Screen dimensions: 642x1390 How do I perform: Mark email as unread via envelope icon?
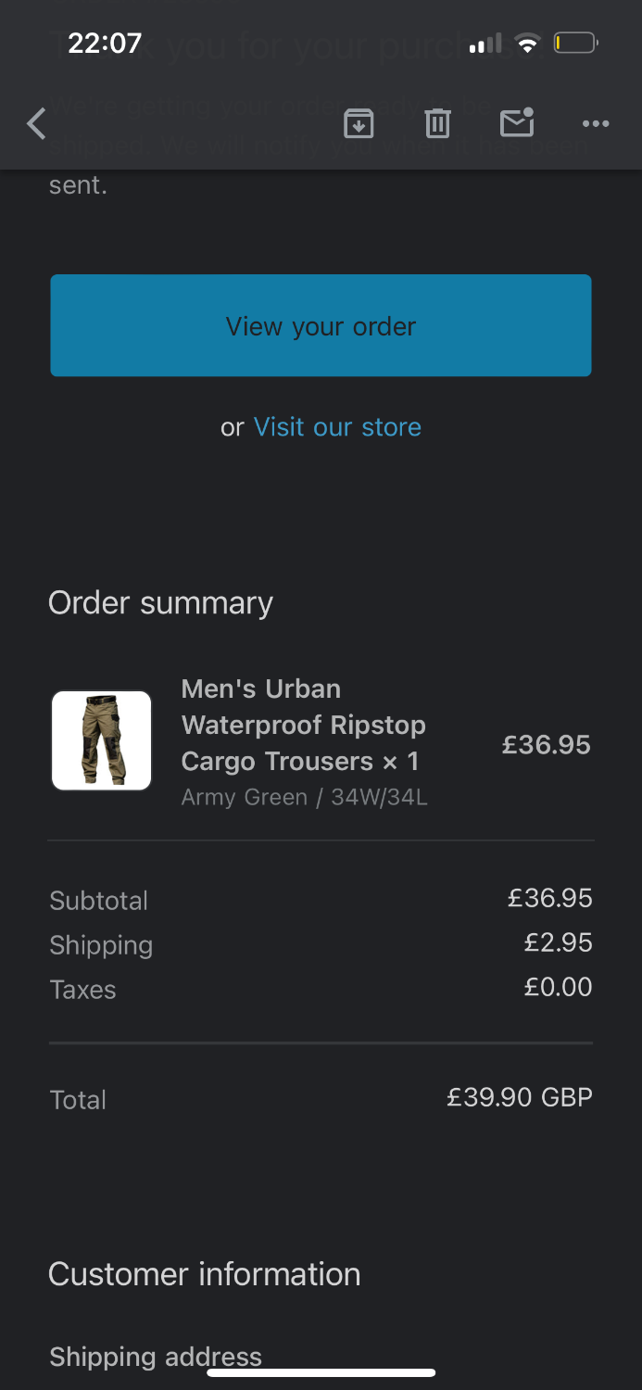[x=517, y=122]
